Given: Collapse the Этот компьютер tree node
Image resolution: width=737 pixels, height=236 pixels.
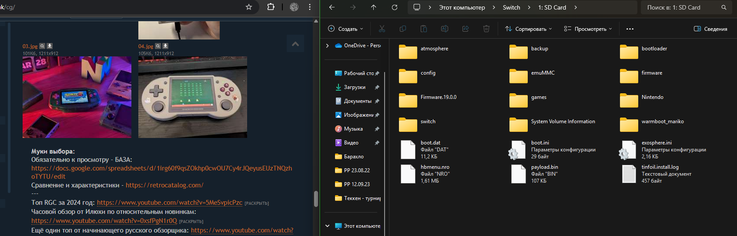Looking at the screenshot, I should click(327, 226).
